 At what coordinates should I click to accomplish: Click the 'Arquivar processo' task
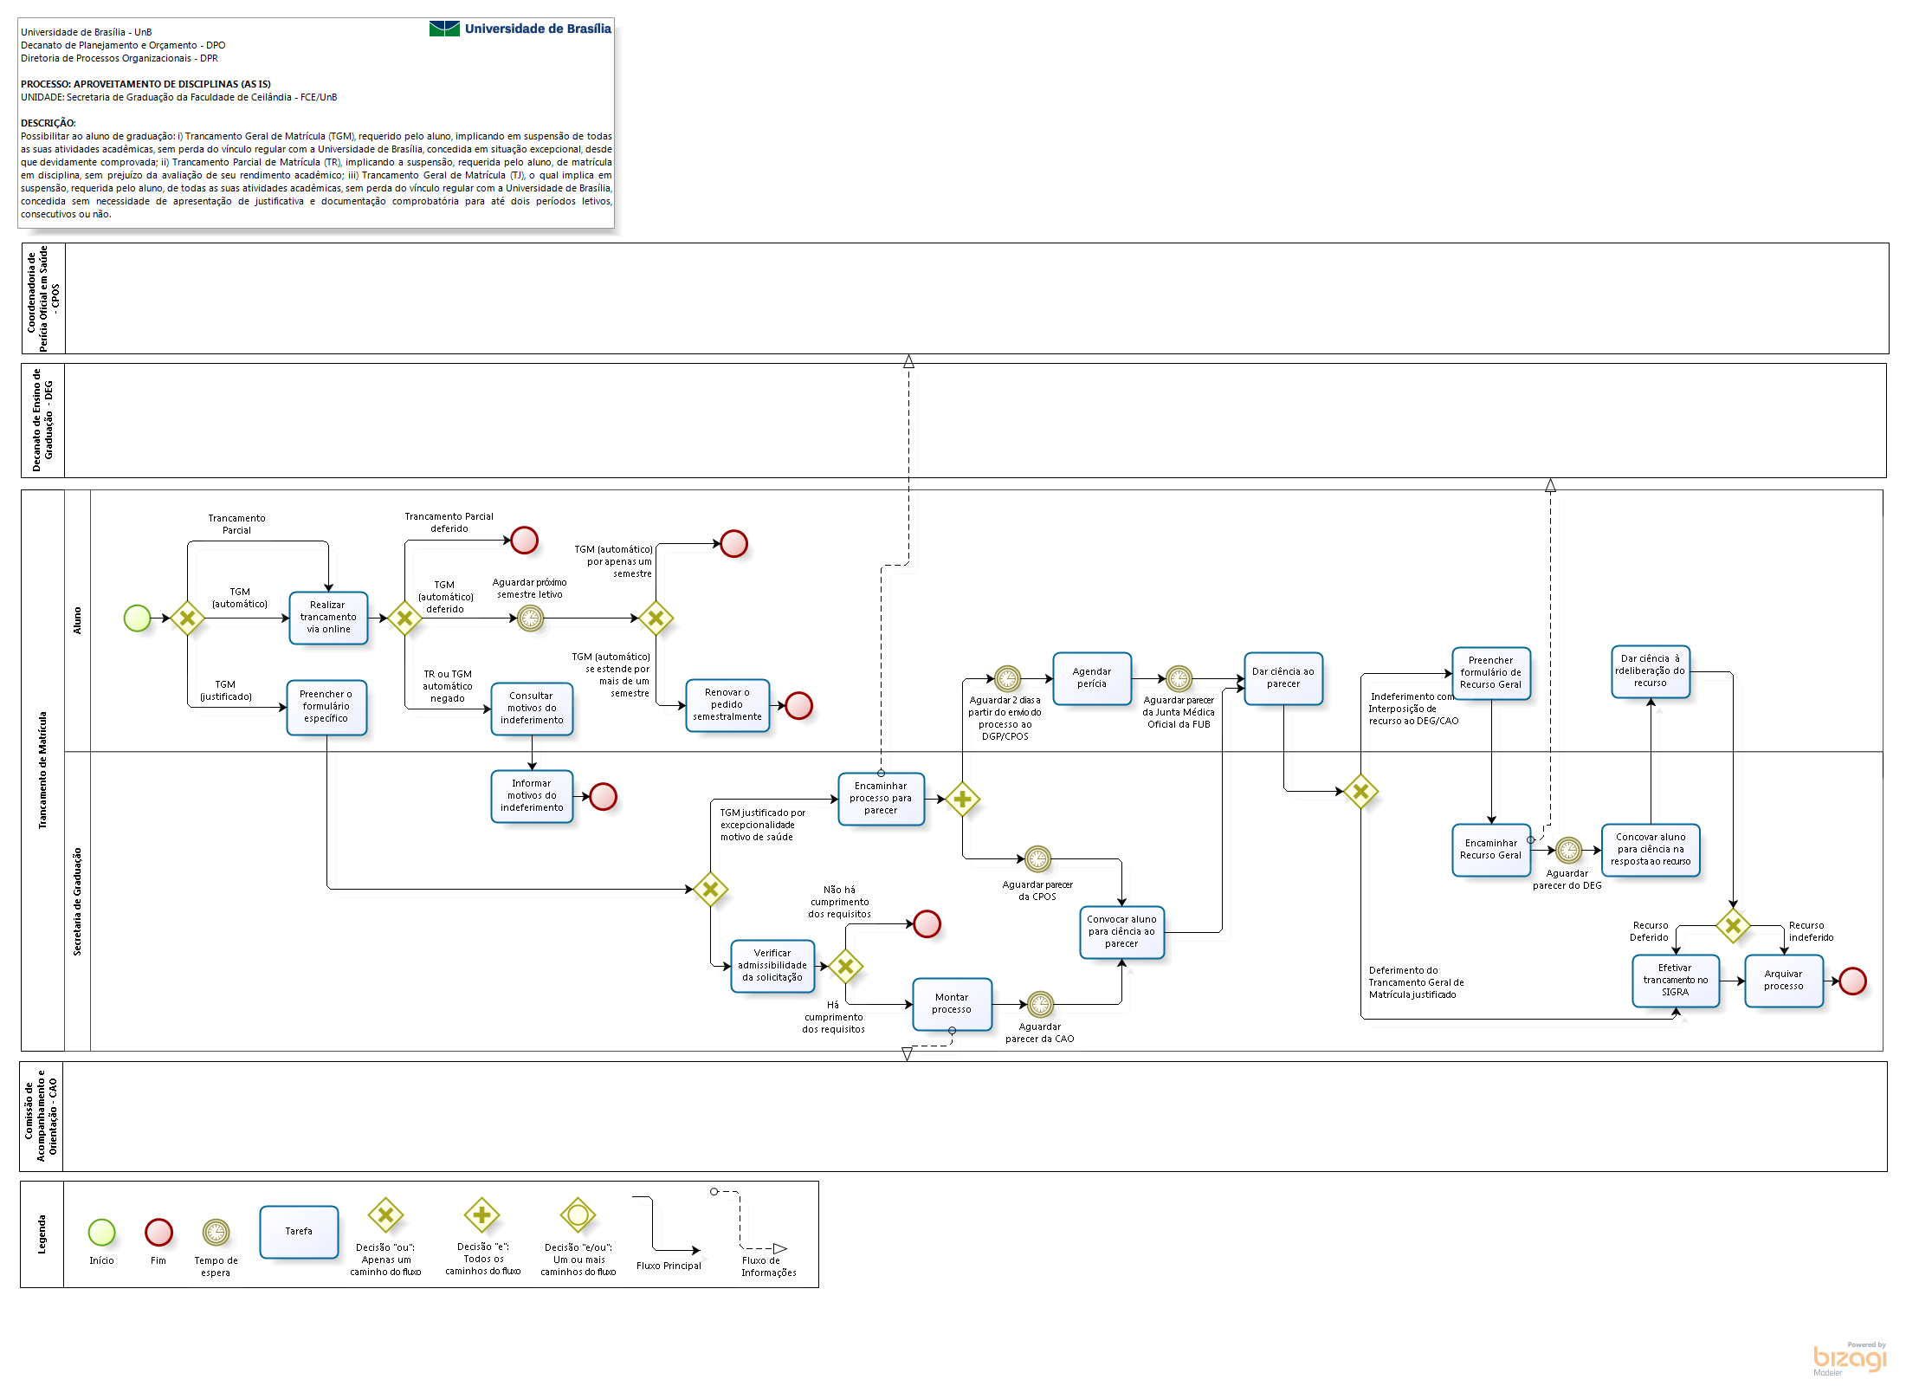point(1784,981)
